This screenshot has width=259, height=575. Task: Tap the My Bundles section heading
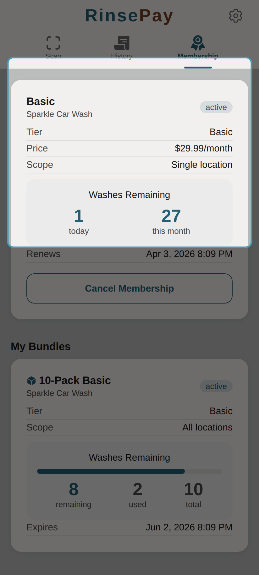(41, 346)
